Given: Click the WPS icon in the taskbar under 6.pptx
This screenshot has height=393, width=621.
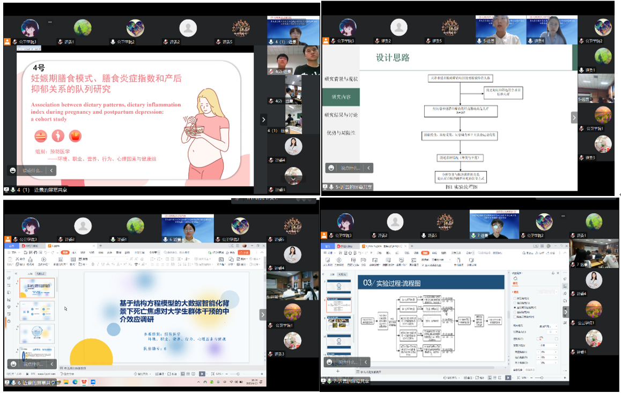Looking at the screenshot, I should 84,382.
